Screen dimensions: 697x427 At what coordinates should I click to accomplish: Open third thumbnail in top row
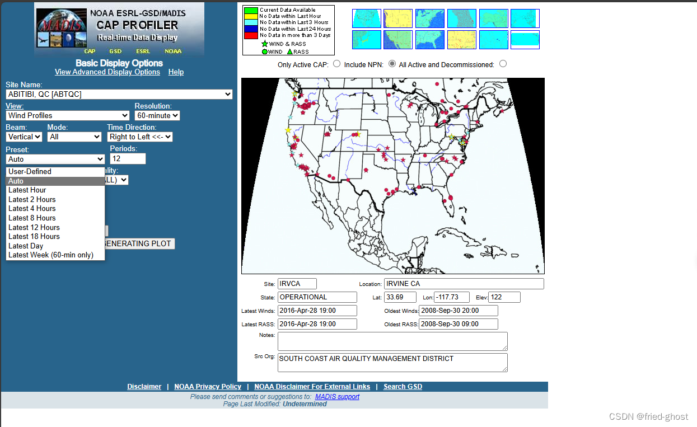coord(430,18)
